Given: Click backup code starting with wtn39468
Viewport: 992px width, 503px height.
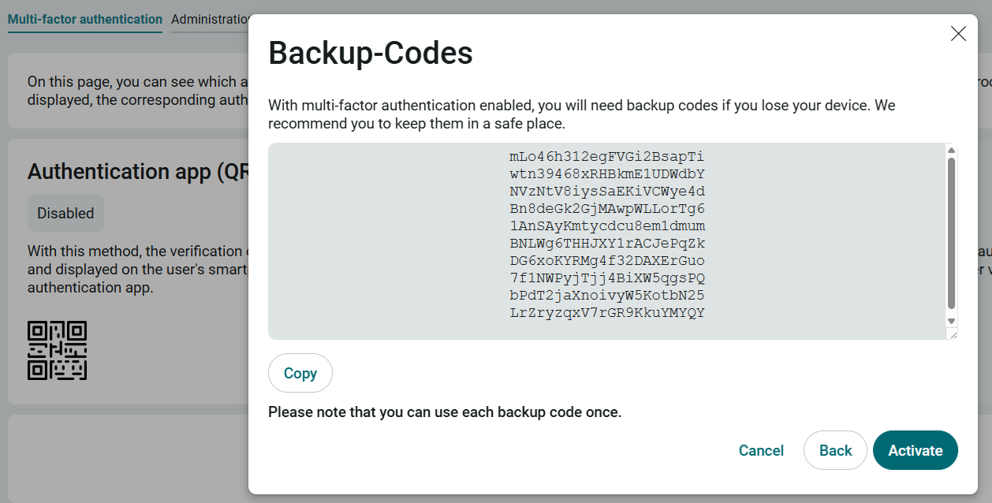Looking at the screenshot, I should click(x=607, y=173).
